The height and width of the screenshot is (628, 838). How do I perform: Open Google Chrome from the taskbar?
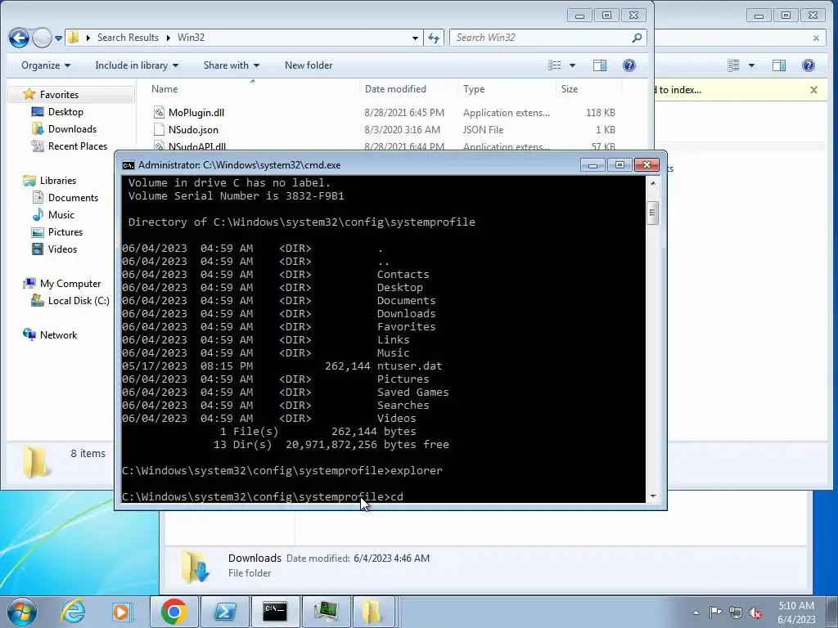[173, 612]
